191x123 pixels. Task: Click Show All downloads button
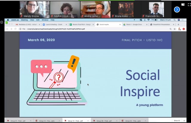click(x=177, y=121)
